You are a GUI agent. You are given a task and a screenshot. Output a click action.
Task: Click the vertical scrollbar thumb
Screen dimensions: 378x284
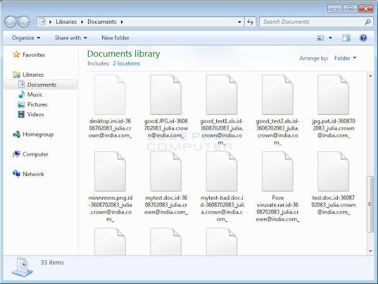[x=370, y=204]
